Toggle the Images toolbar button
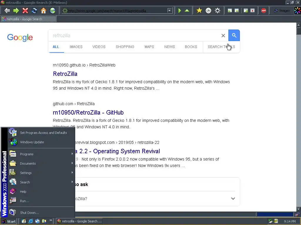301x225 pixels. (282, 11)
